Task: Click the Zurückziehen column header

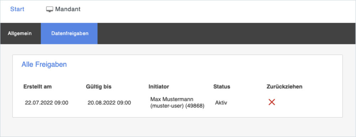Action: 284,87
